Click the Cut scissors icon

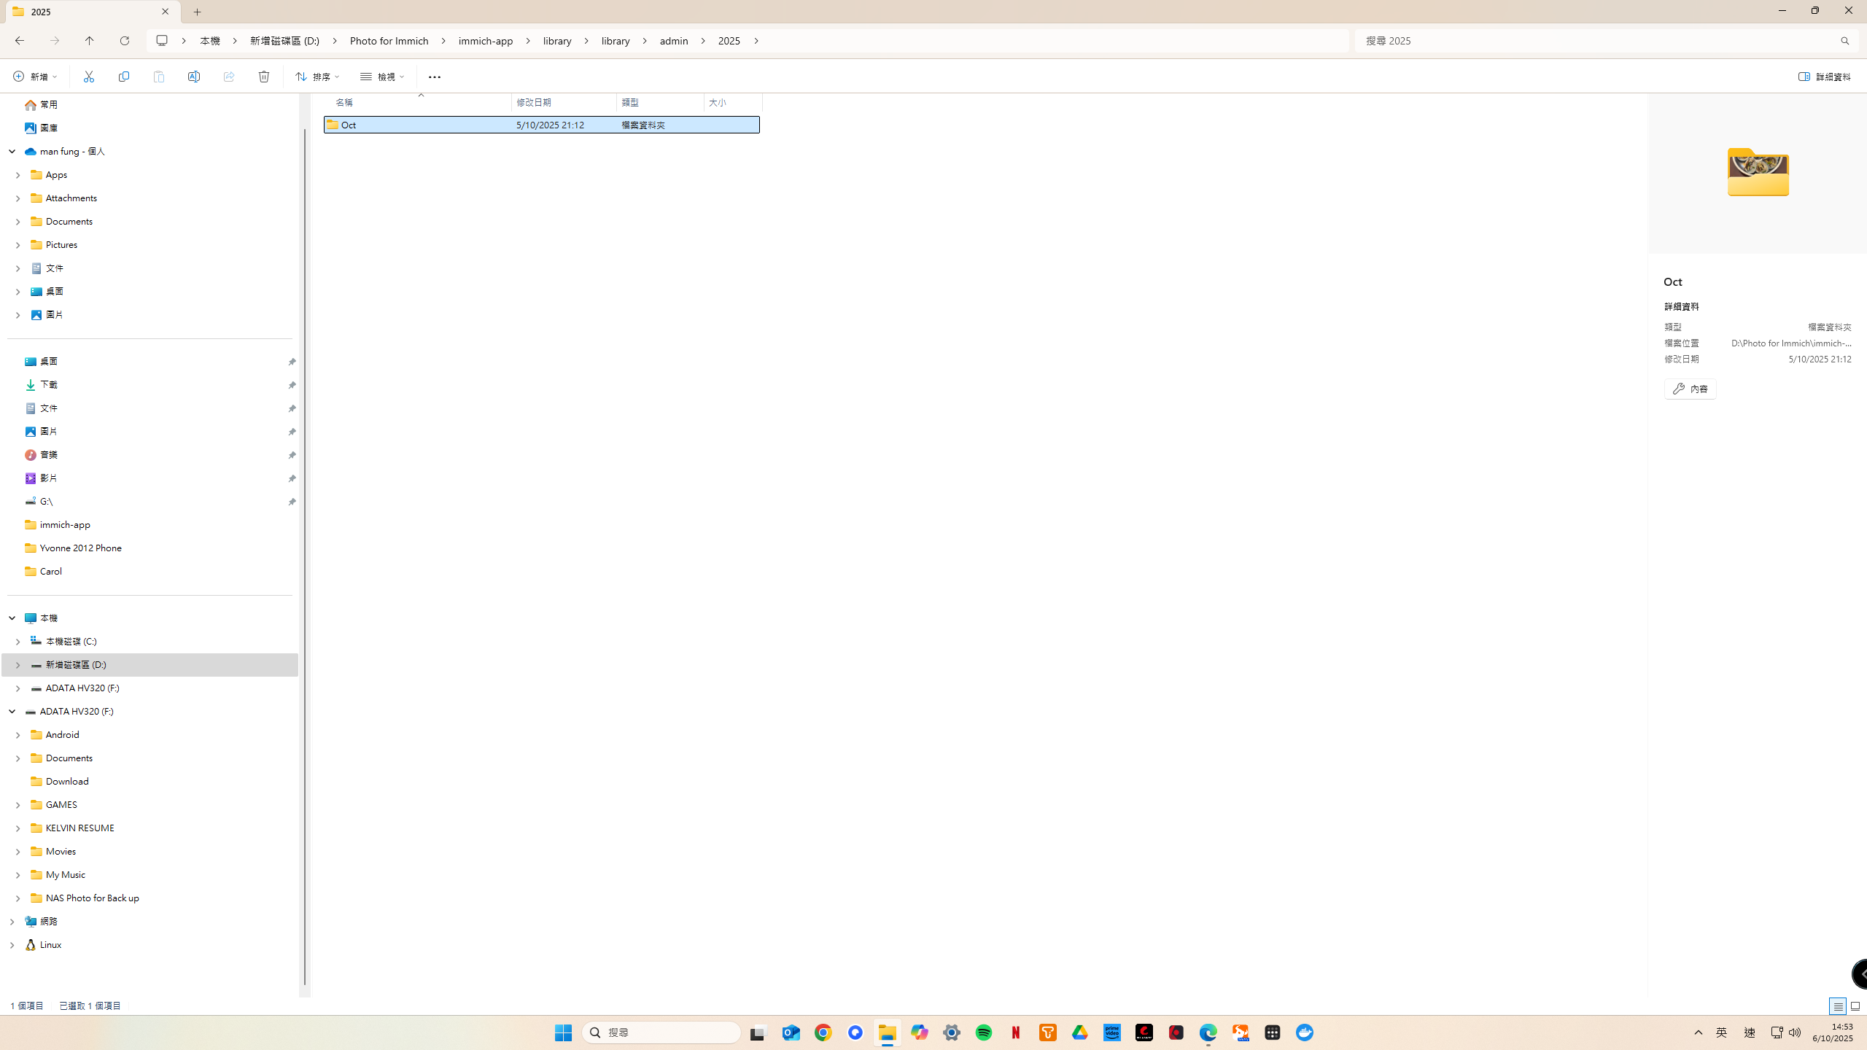(89, 77)
